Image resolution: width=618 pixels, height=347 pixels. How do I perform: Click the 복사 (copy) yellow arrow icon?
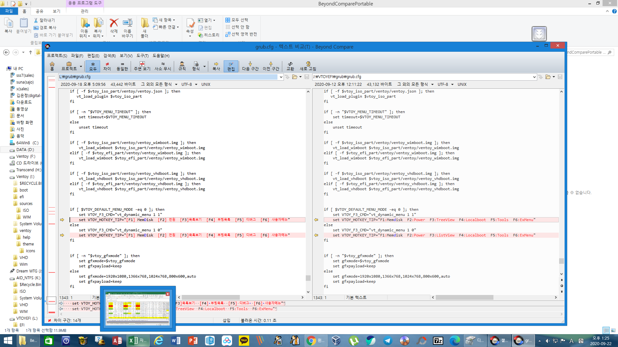click(x=216, y=66)
